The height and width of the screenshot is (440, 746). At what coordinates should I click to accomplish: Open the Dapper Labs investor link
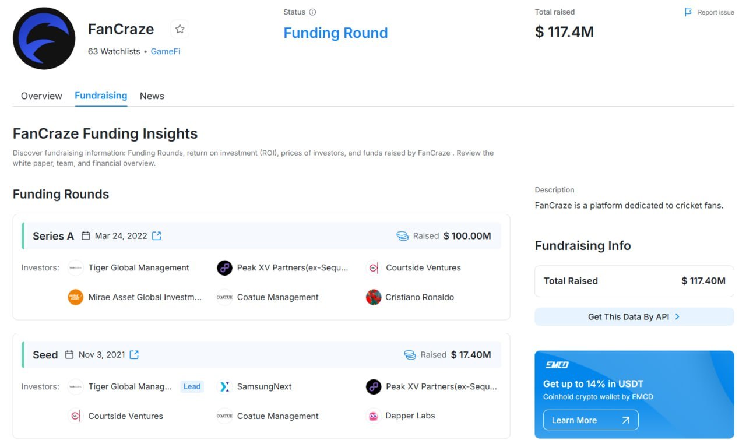tap(410, 416)
